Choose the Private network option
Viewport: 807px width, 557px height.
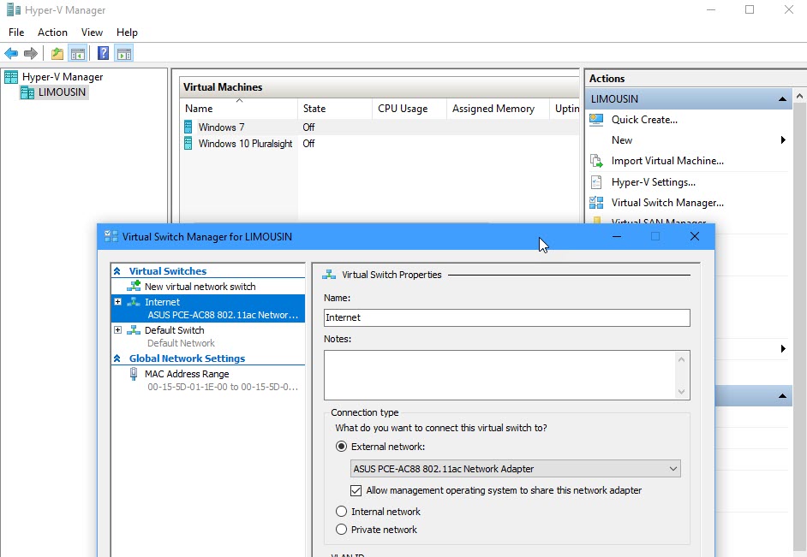(x=342, y=530)
